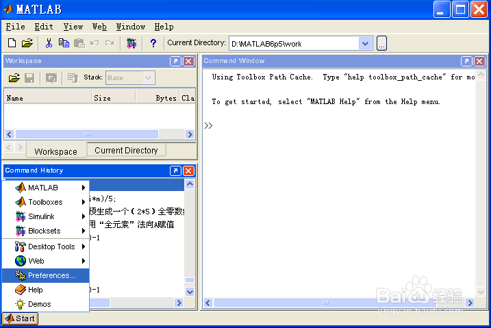Click the Paste clipboard icon

79,43
